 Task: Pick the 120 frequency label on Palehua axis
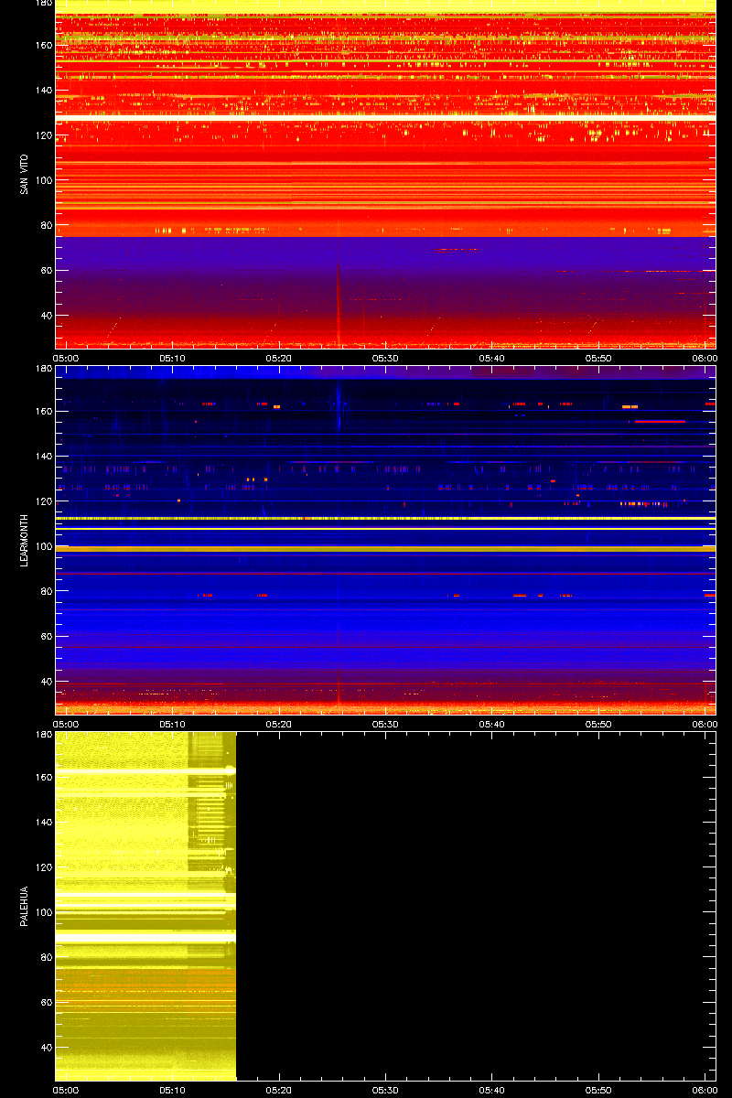point(42,867)
